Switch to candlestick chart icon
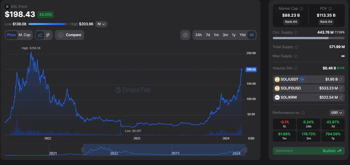The width and height of the screenshot is (350, 165). pos(48,35)
